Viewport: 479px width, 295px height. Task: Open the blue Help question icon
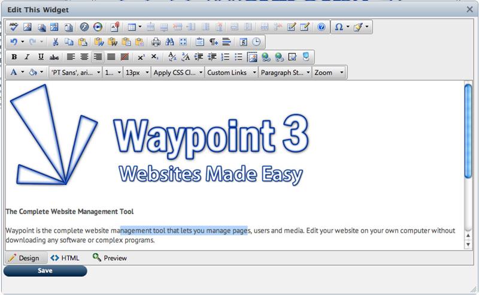[322, 27]
